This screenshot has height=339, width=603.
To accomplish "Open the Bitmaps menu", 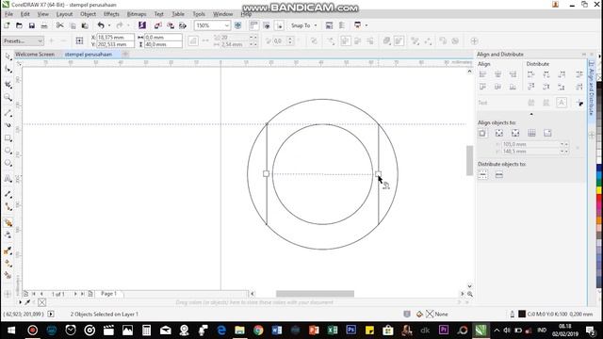I will (x=137, y=14).
